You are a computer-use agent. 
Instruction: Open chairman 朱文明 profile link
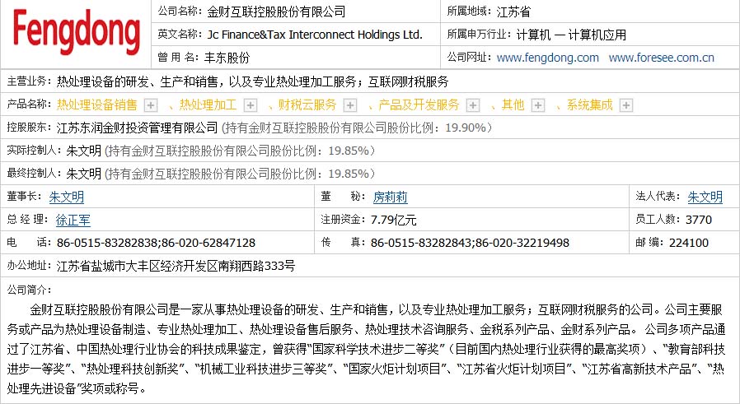[x=66, y=197]
